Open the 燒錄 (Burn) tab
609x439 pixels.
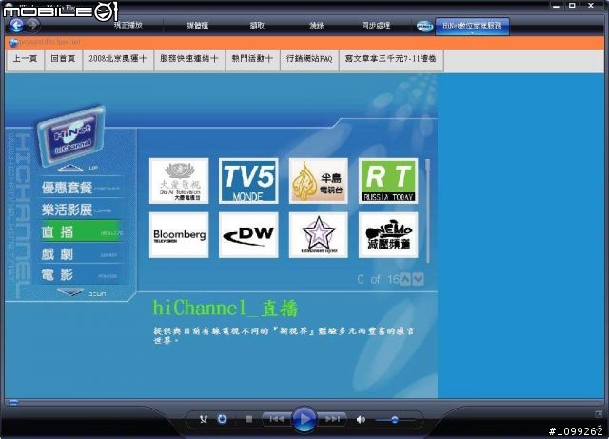click(317, 26)
